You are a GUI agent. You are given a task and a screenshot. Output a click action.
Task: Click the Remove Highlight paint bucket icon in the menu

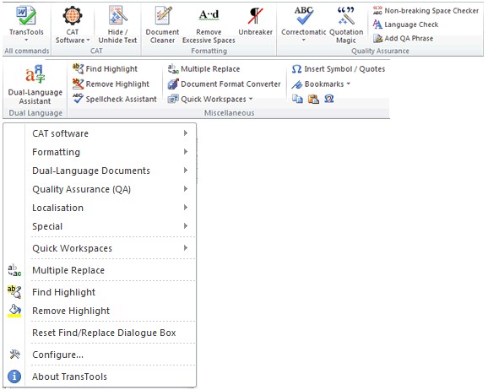click(x=14, y=311)
